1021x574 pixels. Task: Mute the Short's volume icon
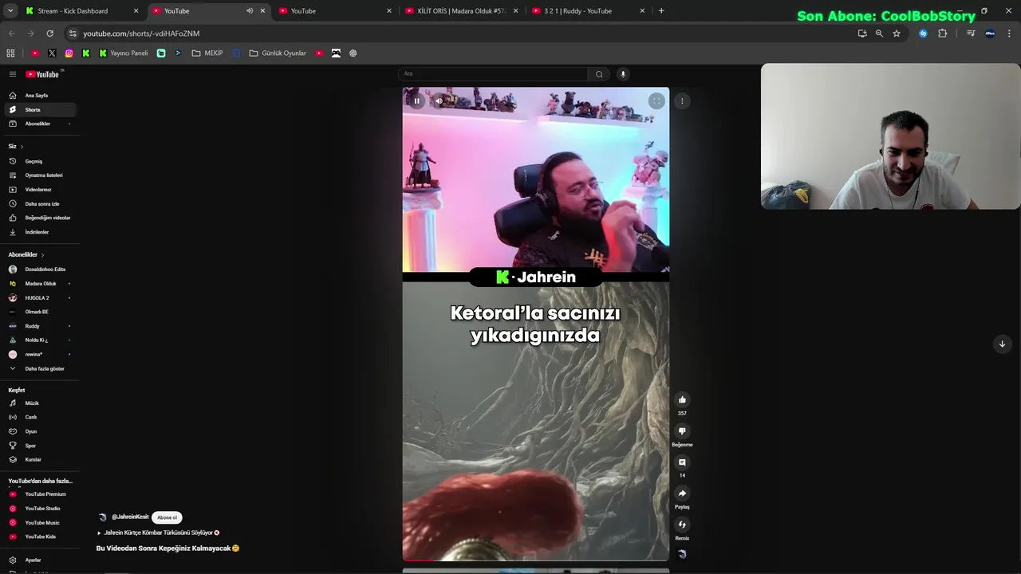[x=438, y=101]
